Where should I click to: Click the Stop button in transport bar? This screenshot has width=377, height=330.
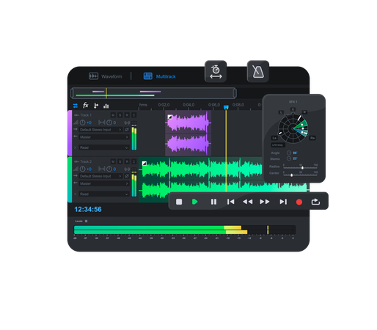tap(179, 202)
